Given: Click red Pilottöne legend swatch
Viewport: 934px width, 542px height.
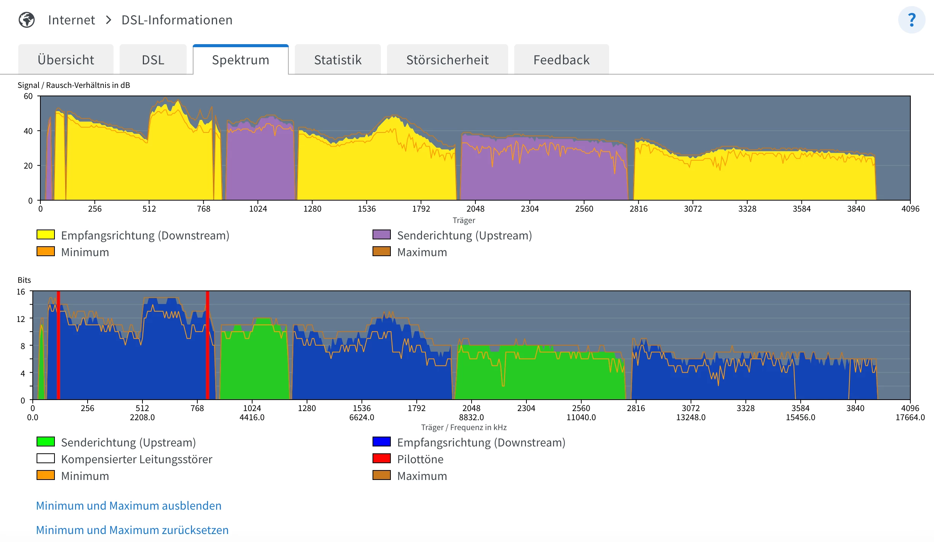Looking at the screenshot, I should [381, 459].
